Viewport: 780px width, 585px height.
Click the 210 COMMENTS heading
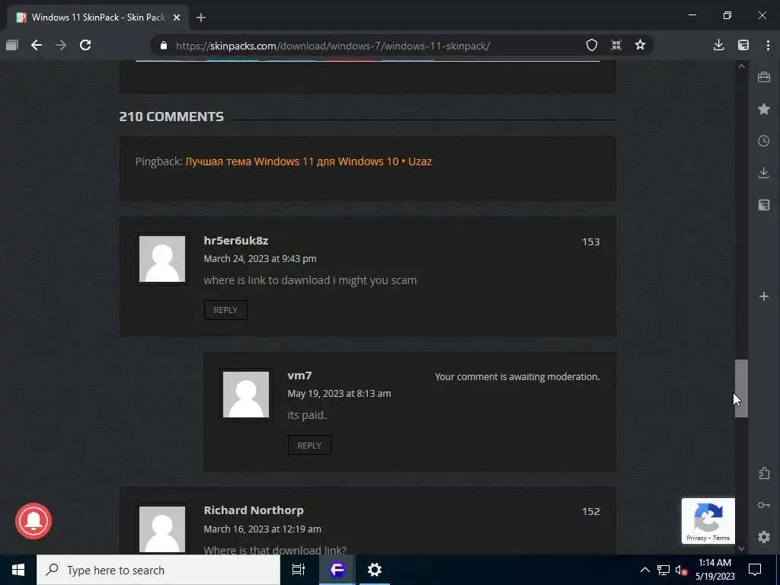[x=171, y=117]
